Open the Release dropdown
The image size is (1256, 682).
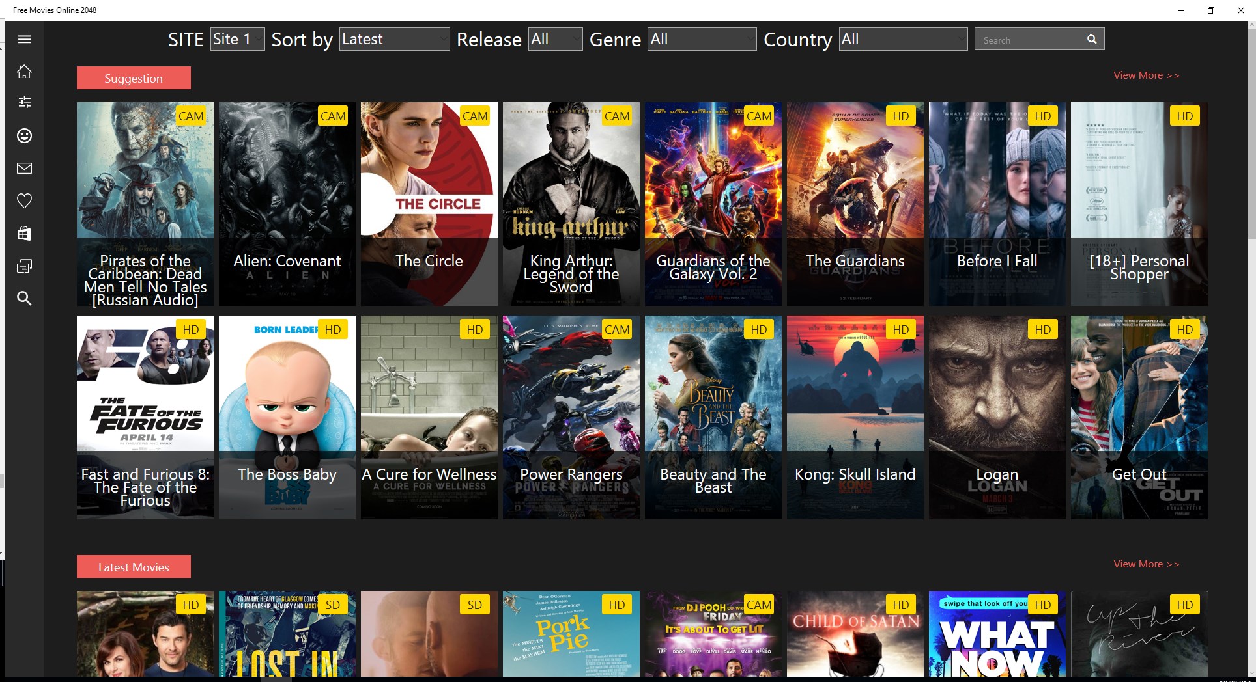[555, 39]
